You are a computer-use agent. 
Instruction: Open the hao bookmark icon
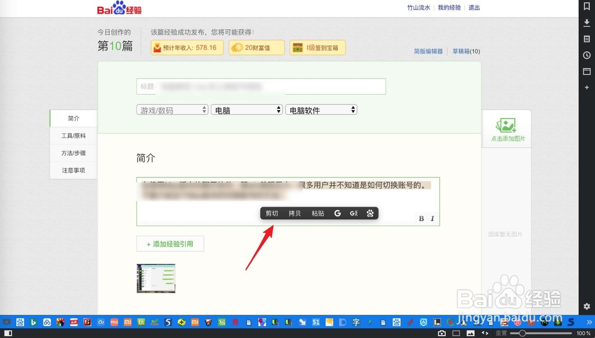tap(155, 323)
